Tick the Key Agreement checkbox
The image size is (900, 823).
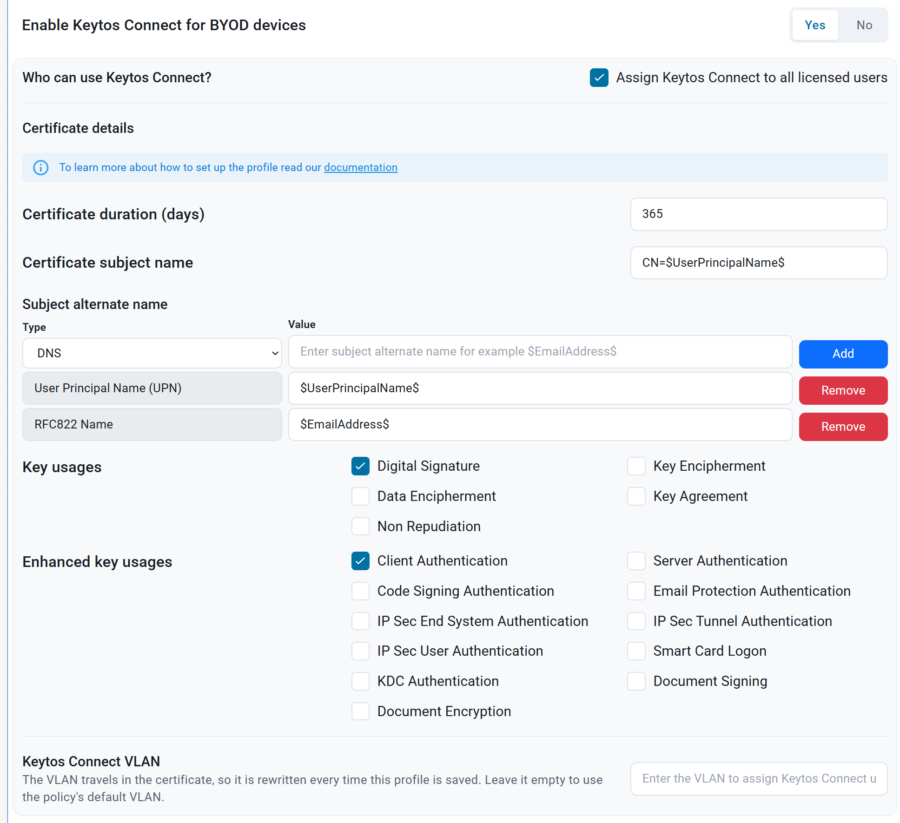pyautogui.click(x=636, y=496)
